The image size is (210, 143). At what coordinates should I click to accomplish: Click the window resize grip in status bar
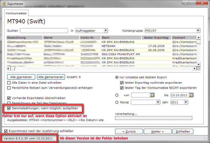(x=206, y=138)
